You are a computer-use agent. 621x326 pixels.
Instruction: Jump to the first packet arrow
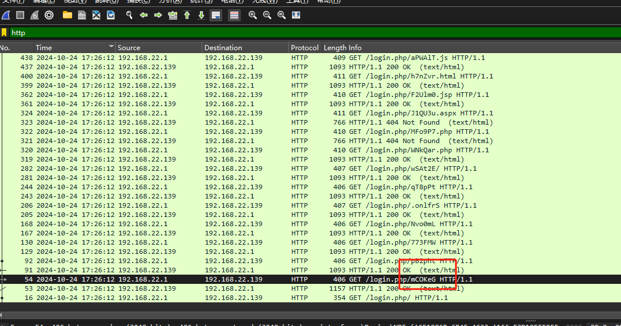click(x=187, y=15)
